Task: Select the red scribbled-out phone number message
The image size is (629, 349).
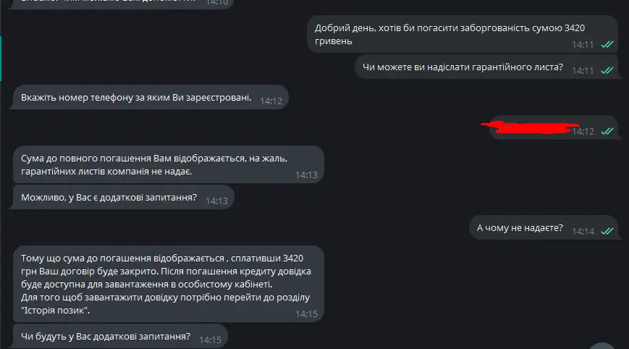Action: coord(553,128)
